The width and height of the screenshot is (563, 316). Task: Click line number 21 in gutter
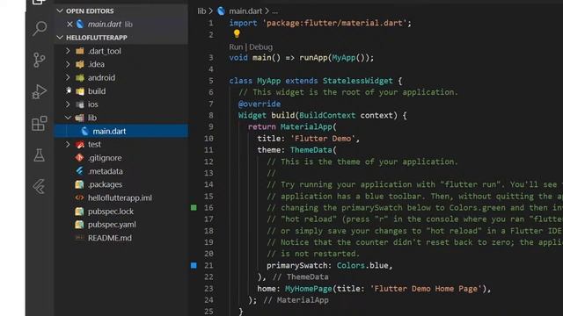(208, 265)
